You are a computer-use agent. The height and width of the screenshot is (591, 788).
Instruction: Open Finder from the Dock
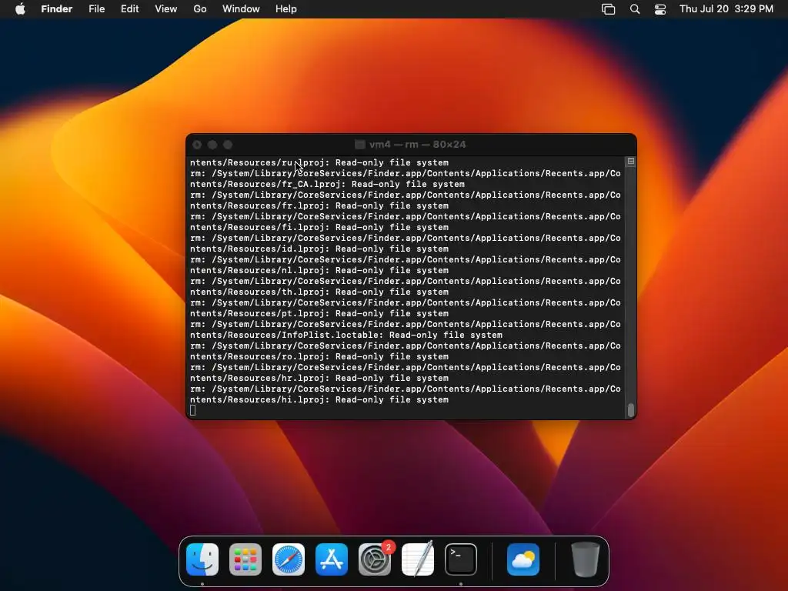(x=202, y=559)
